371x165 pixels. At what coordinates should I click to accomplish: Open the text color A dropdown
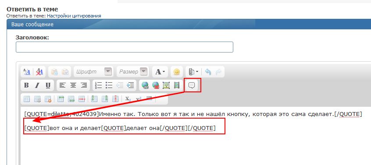160,72
